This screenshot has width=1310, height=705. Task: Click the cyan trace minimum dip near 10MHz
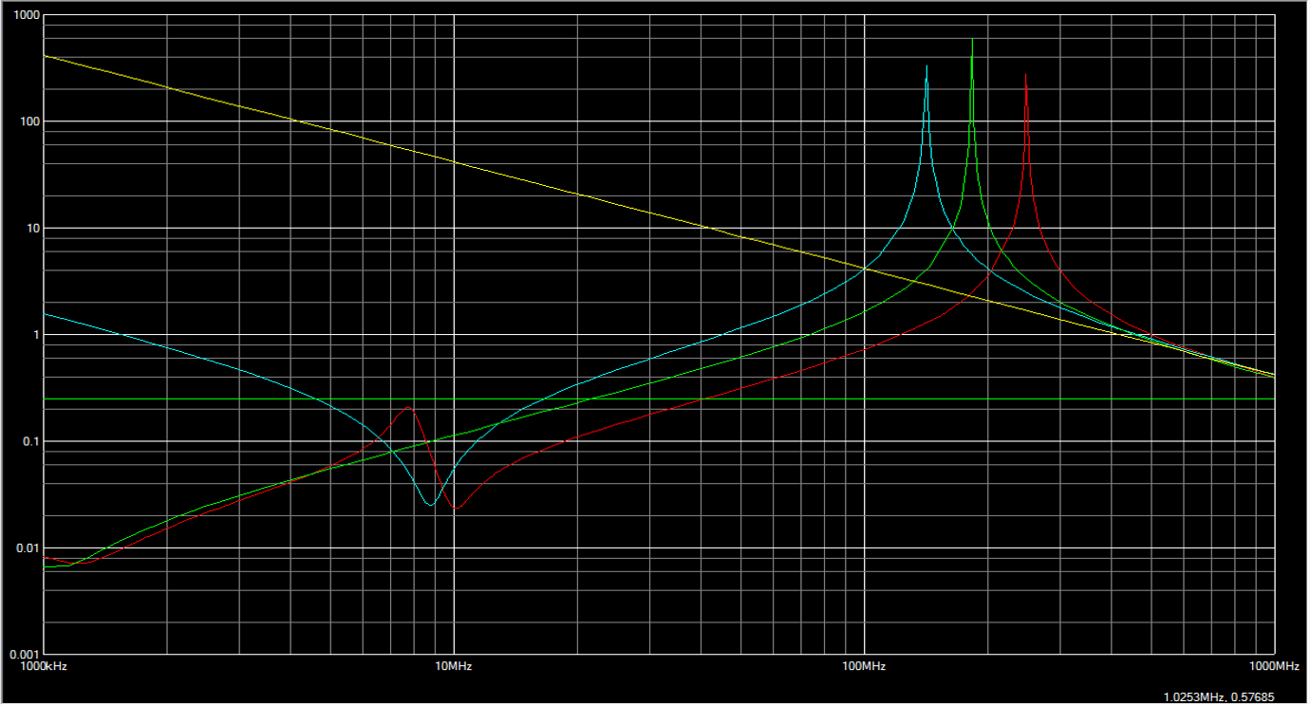pos(430,505)
